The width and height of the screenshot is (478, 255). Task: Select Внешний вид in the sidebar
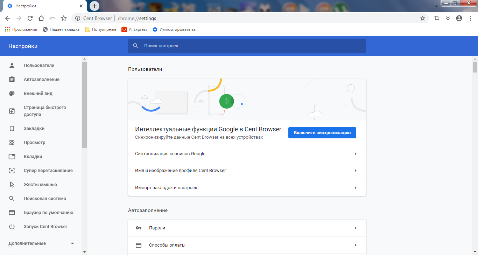38,94
